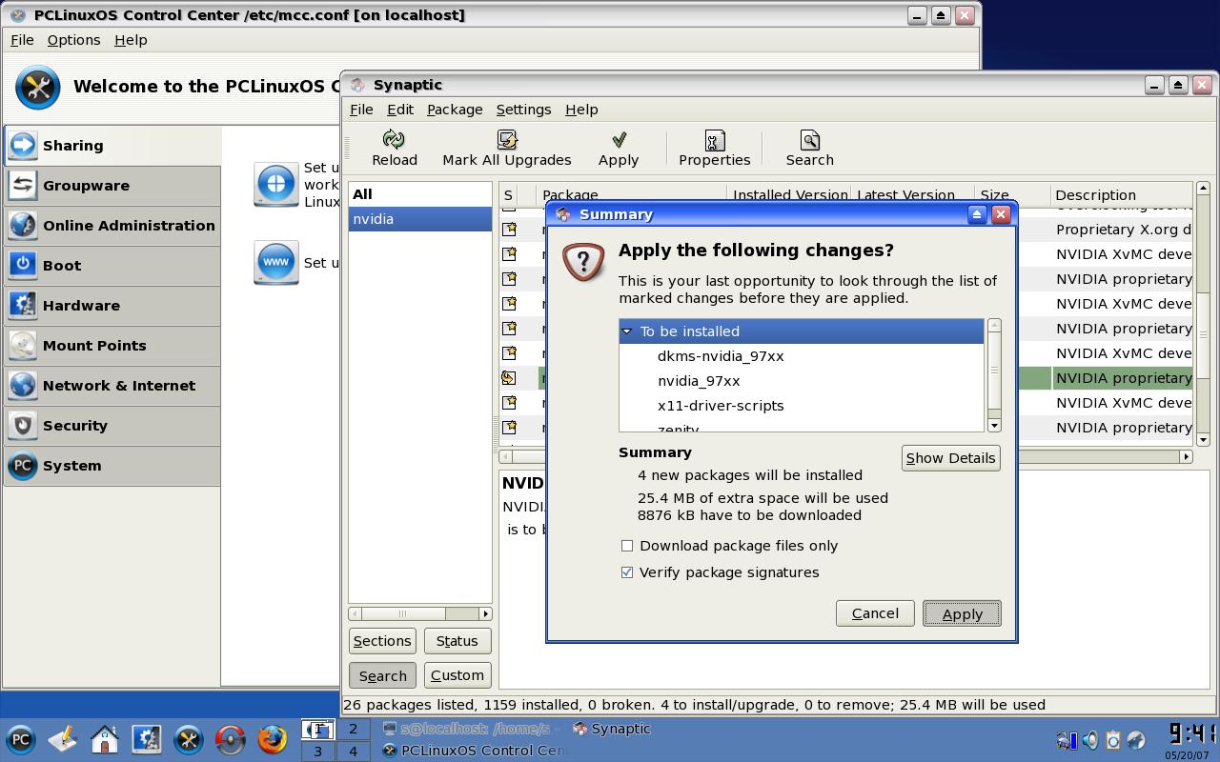This screenshot has height=762, width=1220.
Task: Click the volume speaker icon in system tray
Action: click(x=1089, y=740)
